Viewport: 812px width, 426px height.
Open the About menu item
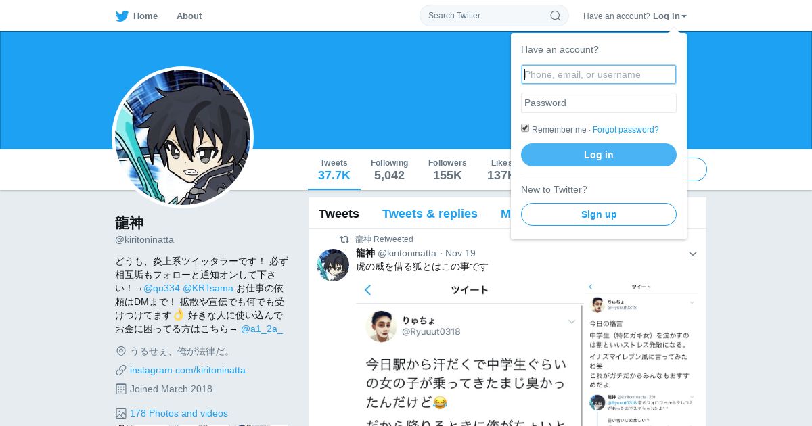click(189, 16)
